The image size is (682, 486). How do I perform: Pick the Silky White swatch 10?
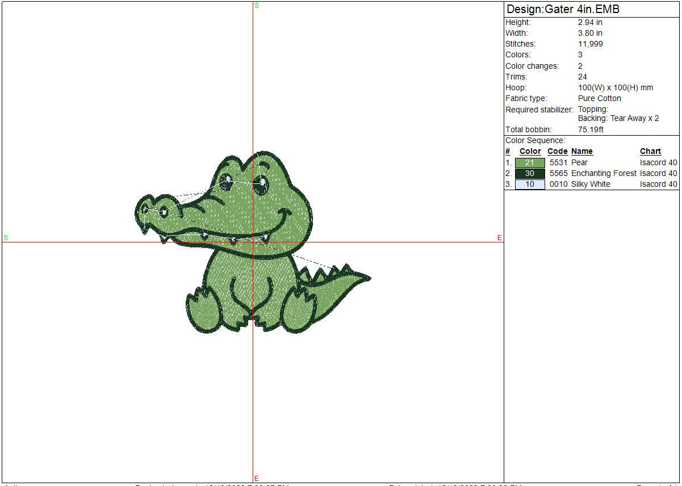[529, 185]
